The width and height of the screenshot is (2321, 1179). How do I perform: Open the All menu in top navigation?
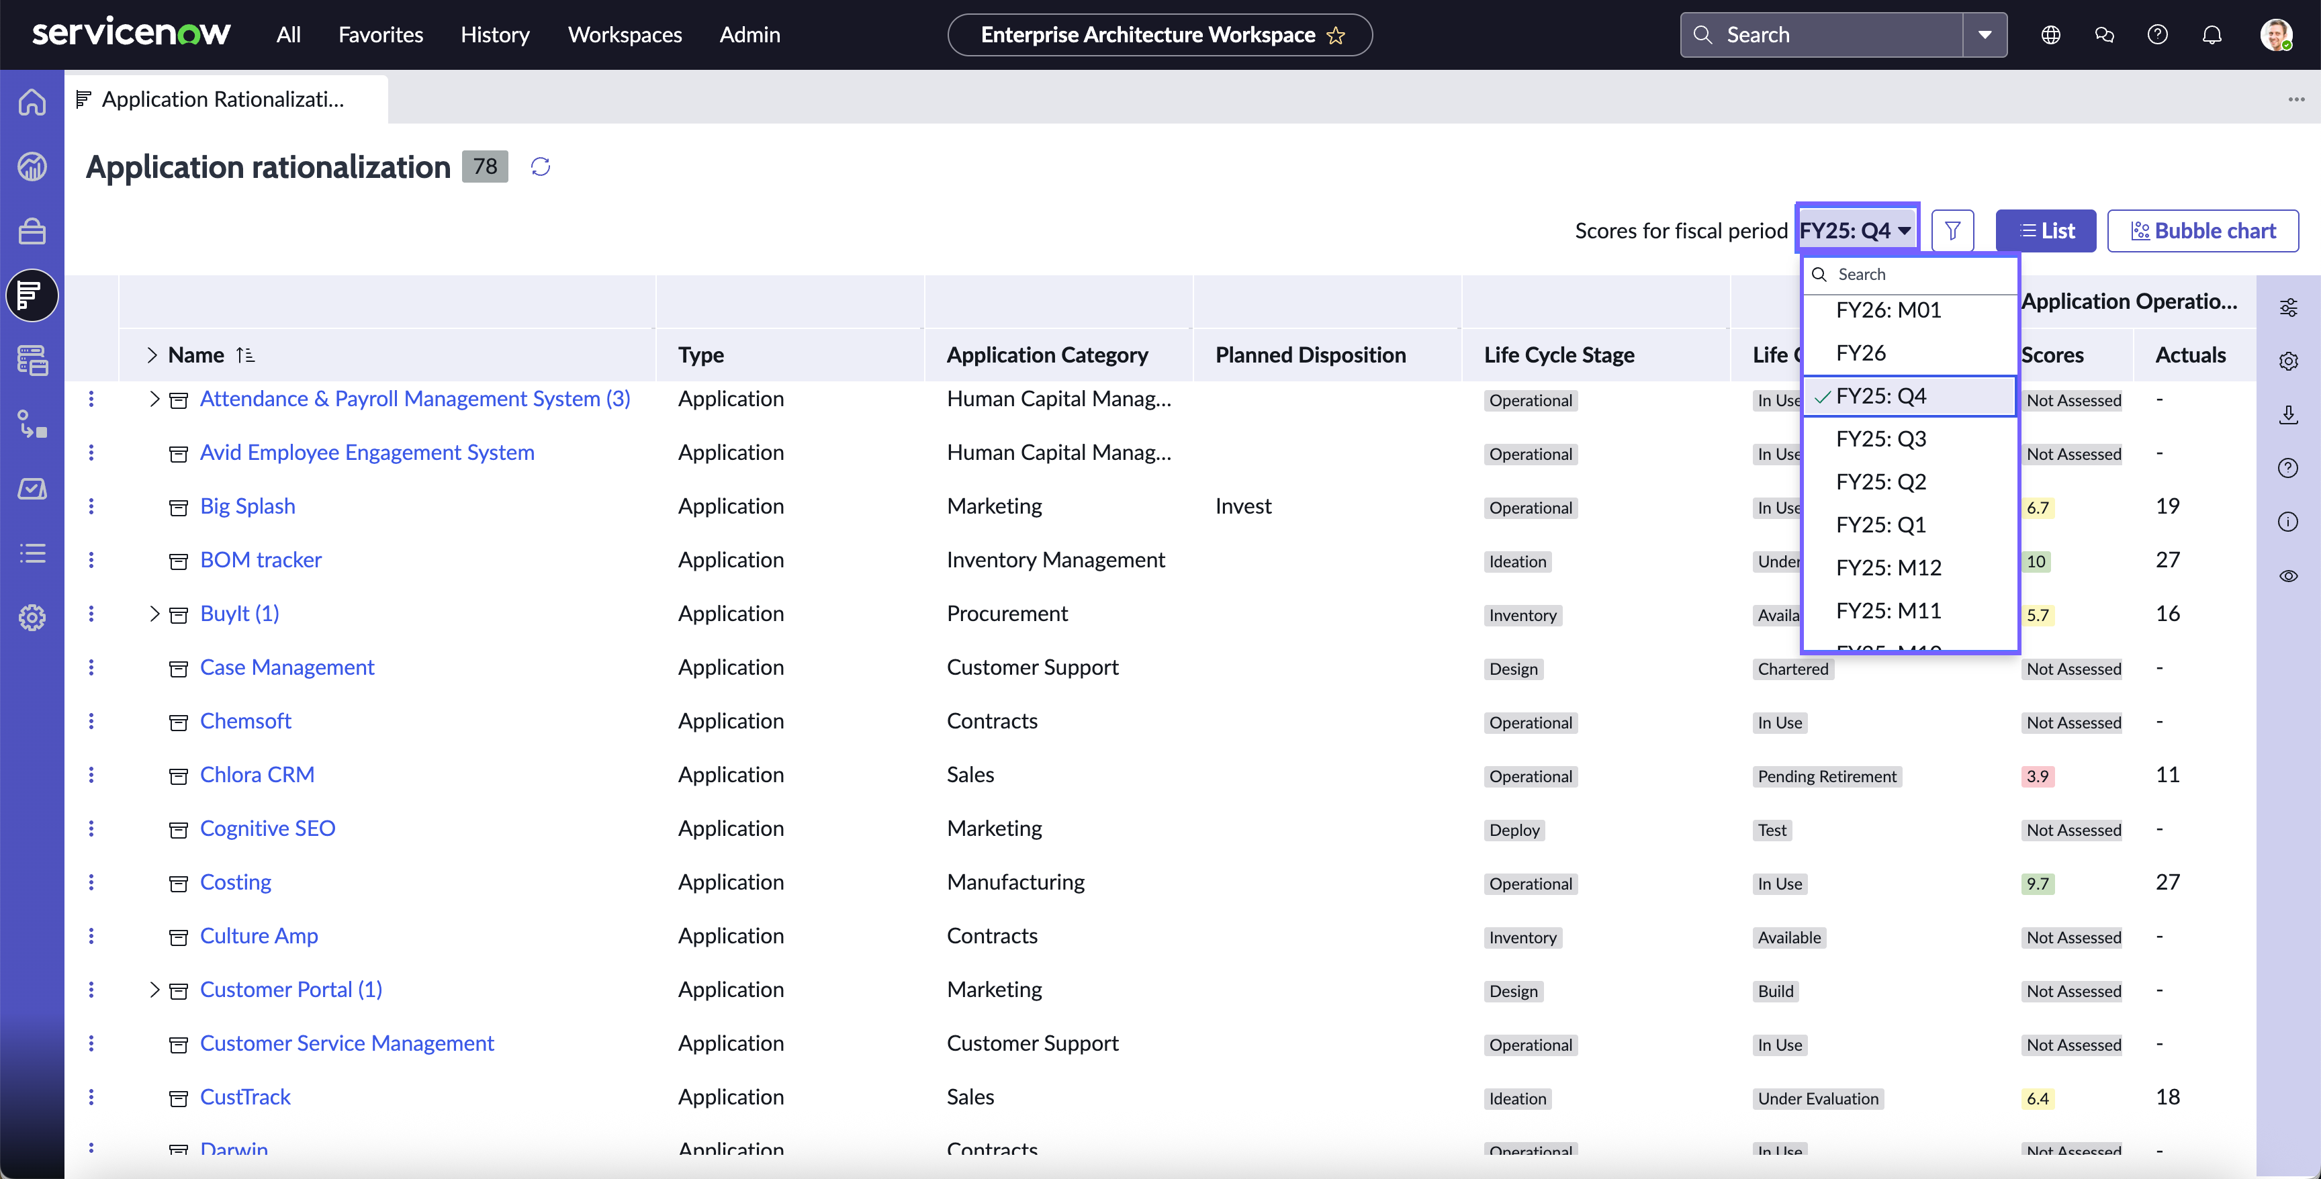(x=288, y=35)
